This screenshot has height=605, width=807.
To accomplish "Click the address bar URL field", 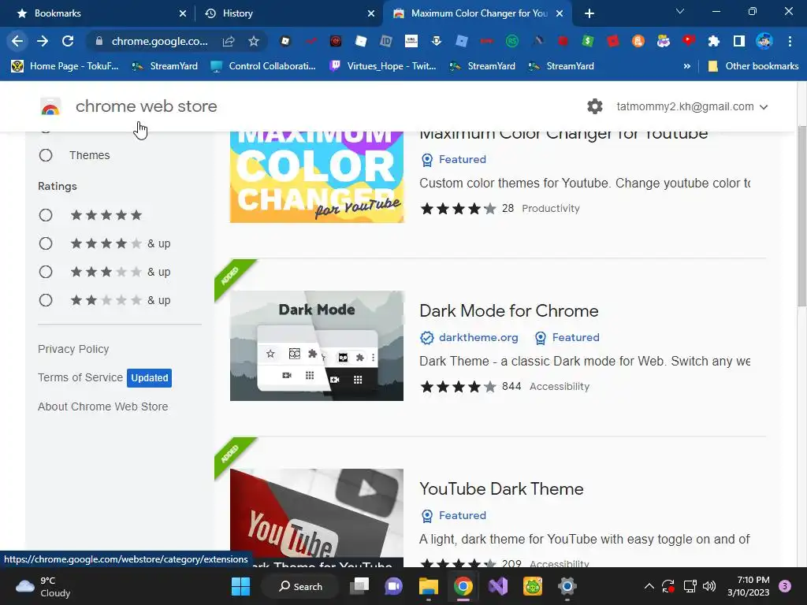I will coord(159,41).
